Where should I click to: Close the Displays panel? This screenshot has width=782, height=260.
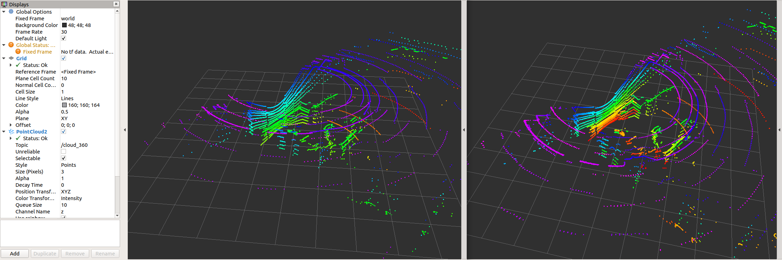click(116, 4)
